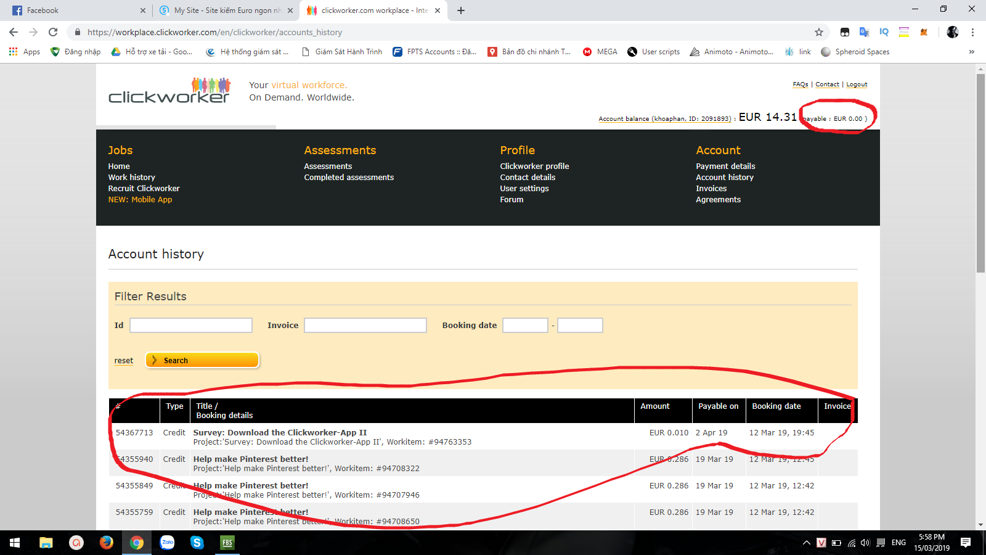Open the FBS app on the taskbar

click(x=227, y=543)
